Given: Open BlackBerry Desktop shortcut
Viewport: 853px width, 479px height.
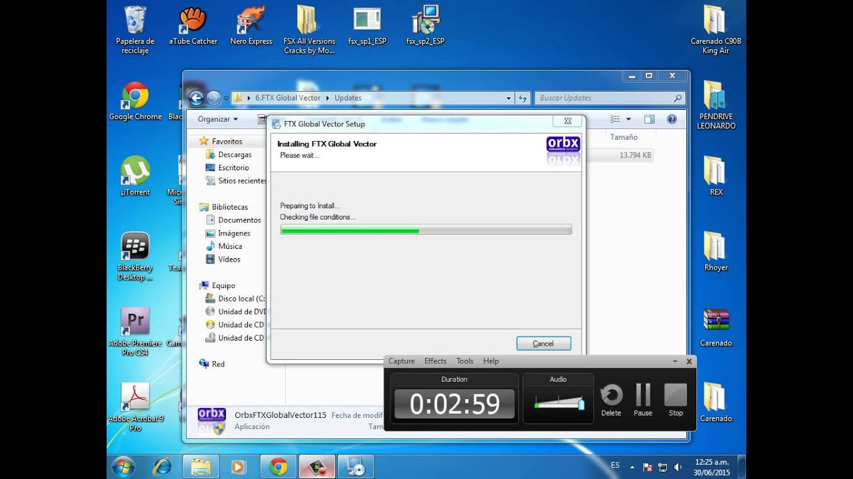Looking at the screenshot, I should point(135,257).
